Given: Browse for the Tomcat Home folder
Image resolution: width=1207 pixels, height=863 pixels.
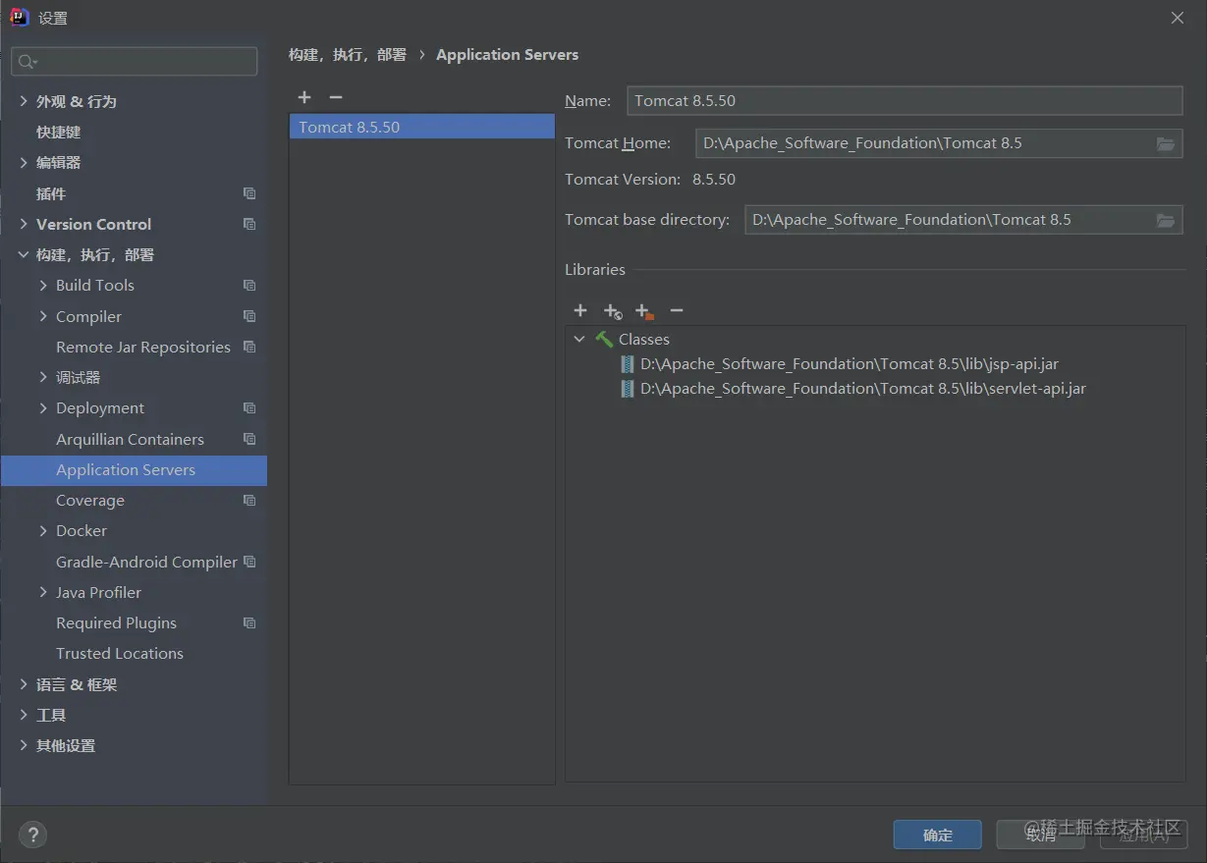Looking at the screenshot, I should pos(1166,143).
